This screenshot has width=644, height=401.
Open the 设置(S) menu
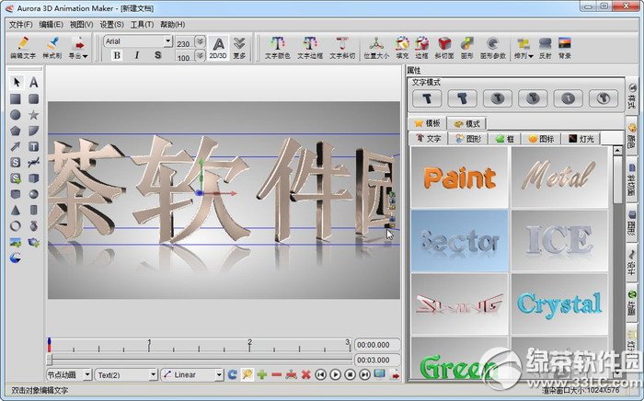click(111, 25)
